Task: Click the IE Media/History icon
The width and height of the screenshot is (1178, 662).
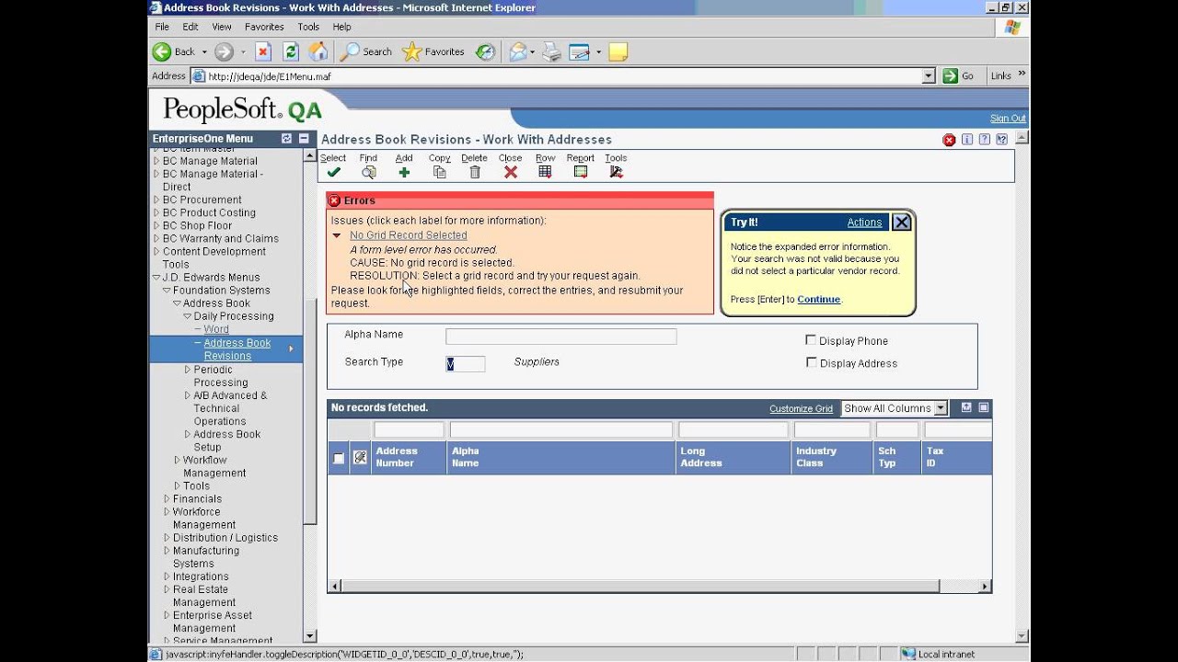Action: point(485,51)
